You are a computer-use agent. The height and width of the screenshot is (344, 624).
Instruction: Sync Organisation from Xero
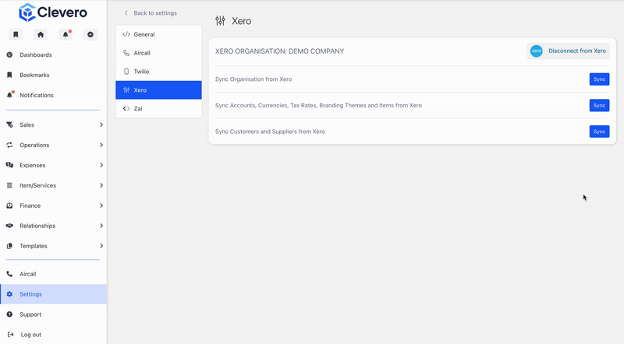click(599, 79)
